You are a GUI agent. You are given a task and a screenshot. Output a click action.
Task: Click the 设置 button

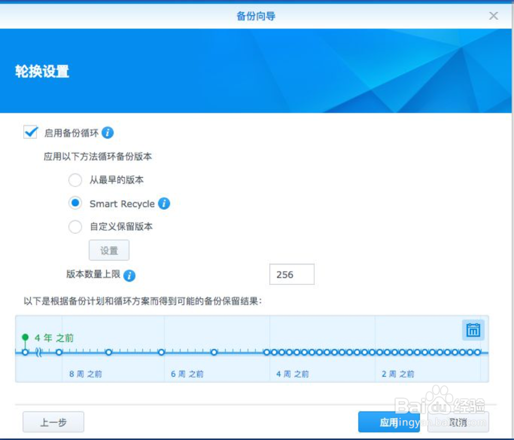(109, 250)
